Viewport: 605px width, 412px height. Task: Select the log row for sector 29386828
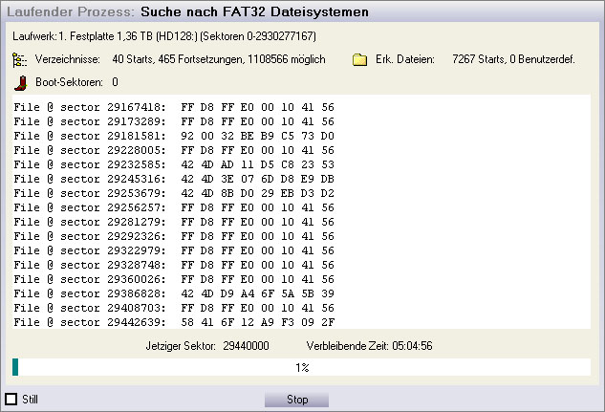tap(174, 293)
